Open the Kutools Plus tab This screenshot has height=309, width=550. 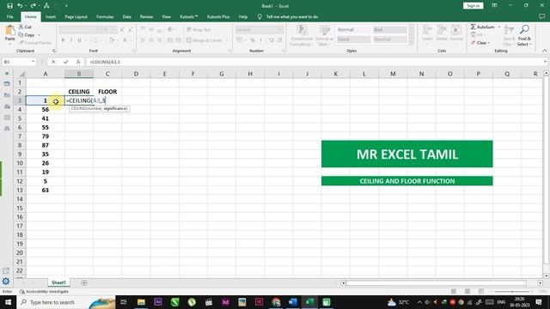pyautogui.click(x=218, y=16)
